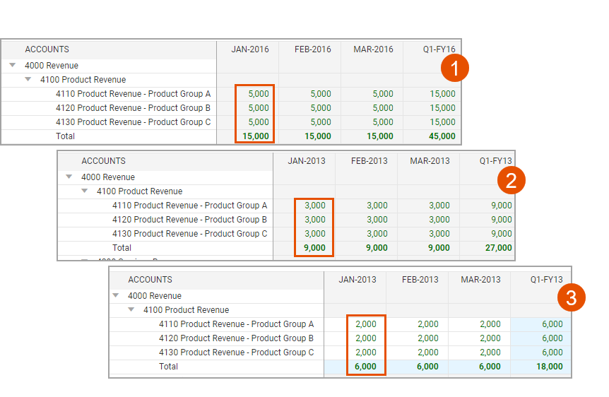Select the Q1-FY16 column header
This screenshot has width=609, height=397.
click(x=439, y=49)
